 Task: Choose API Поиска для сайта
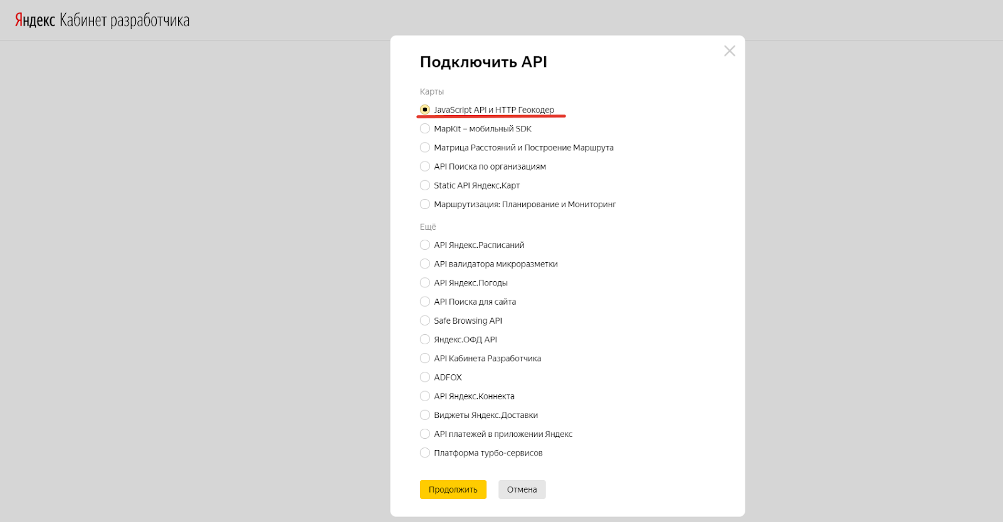[425, 302]
